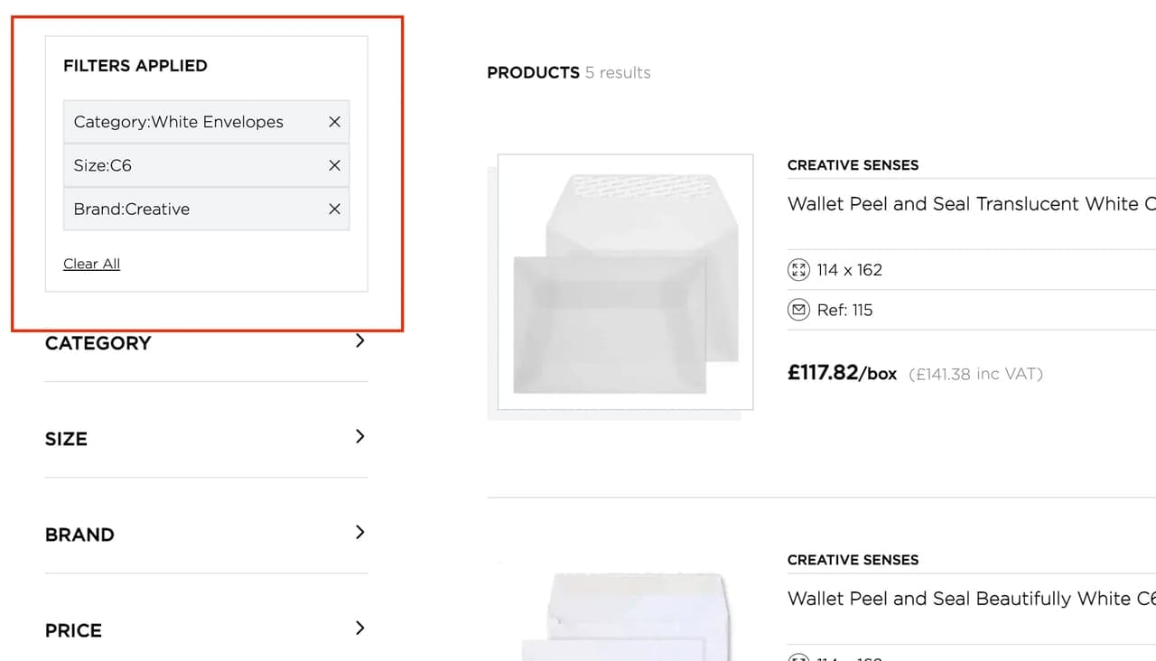Screen dimensions: 1156x661
Task: Click the £117.82/box price text
Action: click(842, 373)
